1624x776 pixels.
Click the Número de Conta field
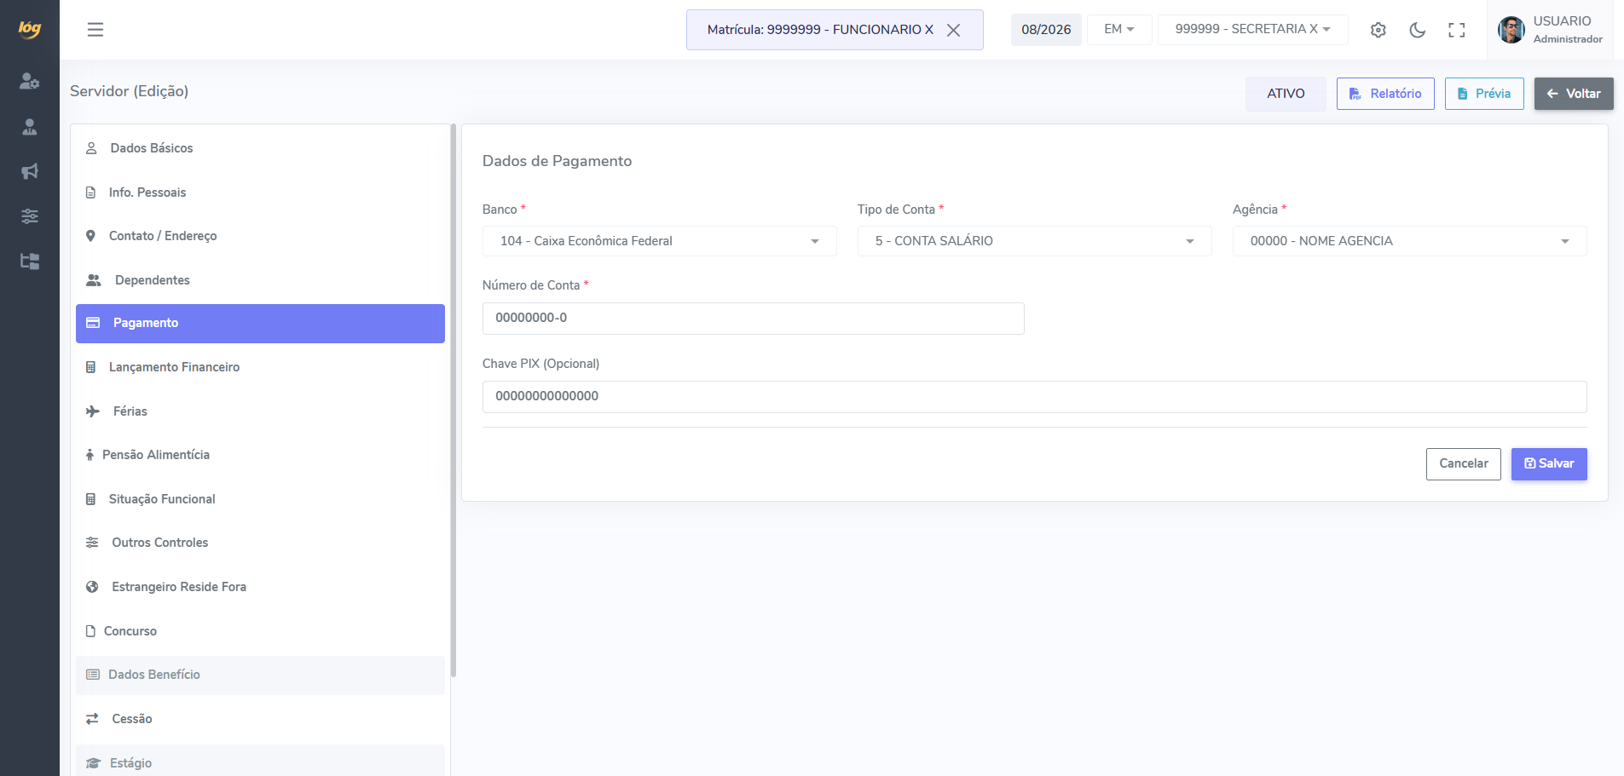754,319
